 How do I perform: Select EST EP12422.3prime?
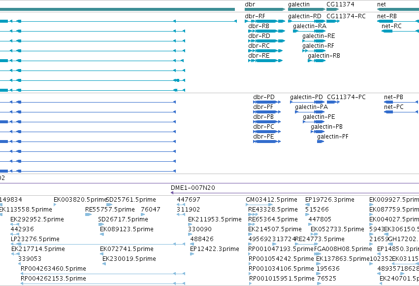(215, 249)
